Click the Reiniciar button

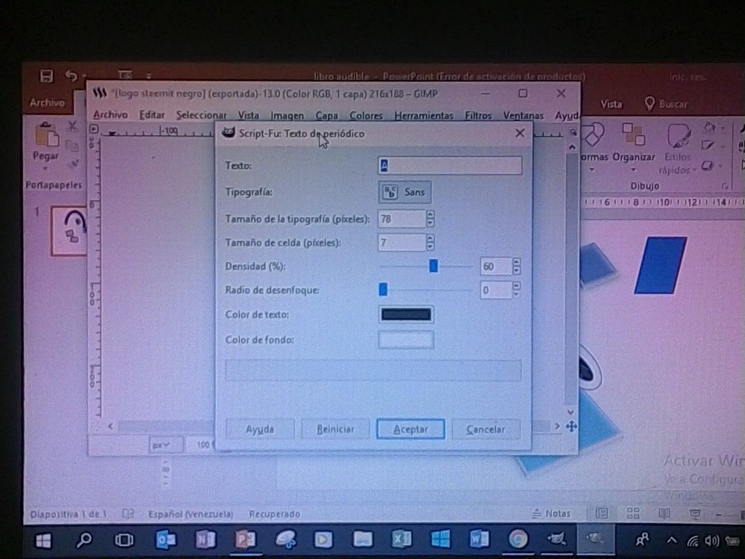coord(335,429)
